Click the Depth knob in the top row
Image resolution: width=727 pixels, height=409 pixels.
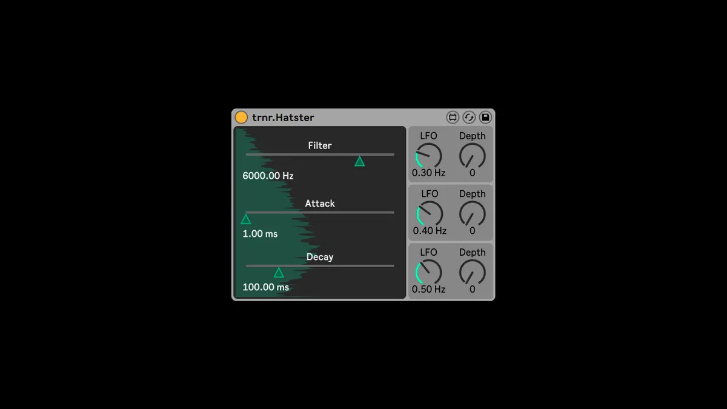pos(473,156)
